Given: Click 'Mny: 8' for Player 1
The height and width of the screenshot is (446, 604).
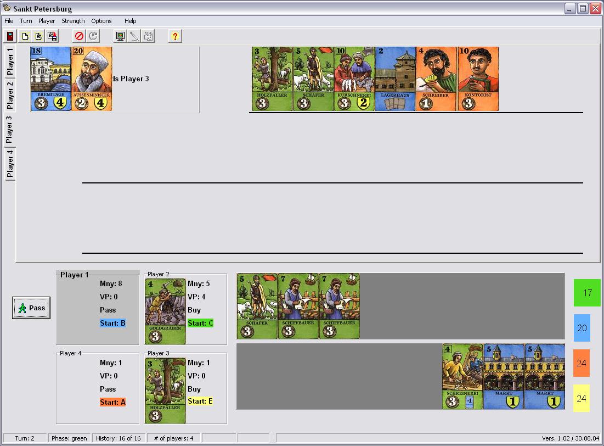Looking at the screenshot, I should pyautogui.click(x=111, y=283).
